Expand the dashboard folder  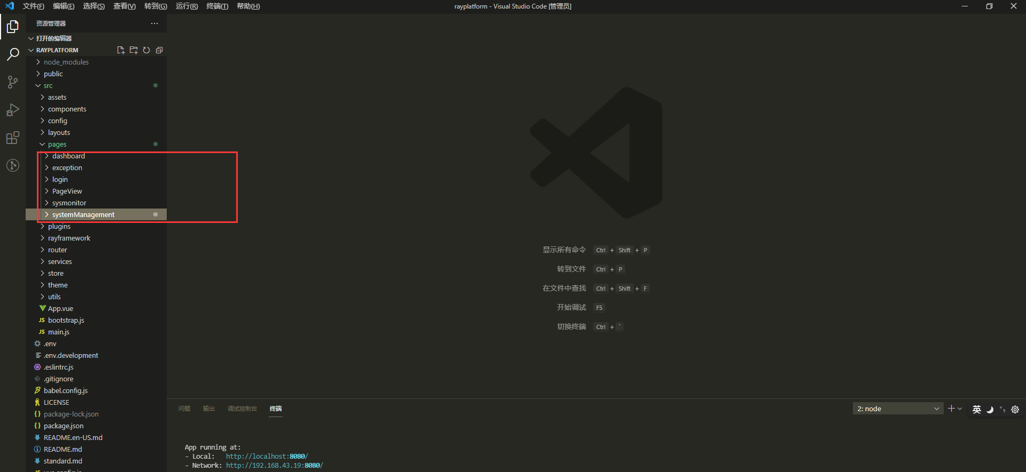[x=96, y=156]
